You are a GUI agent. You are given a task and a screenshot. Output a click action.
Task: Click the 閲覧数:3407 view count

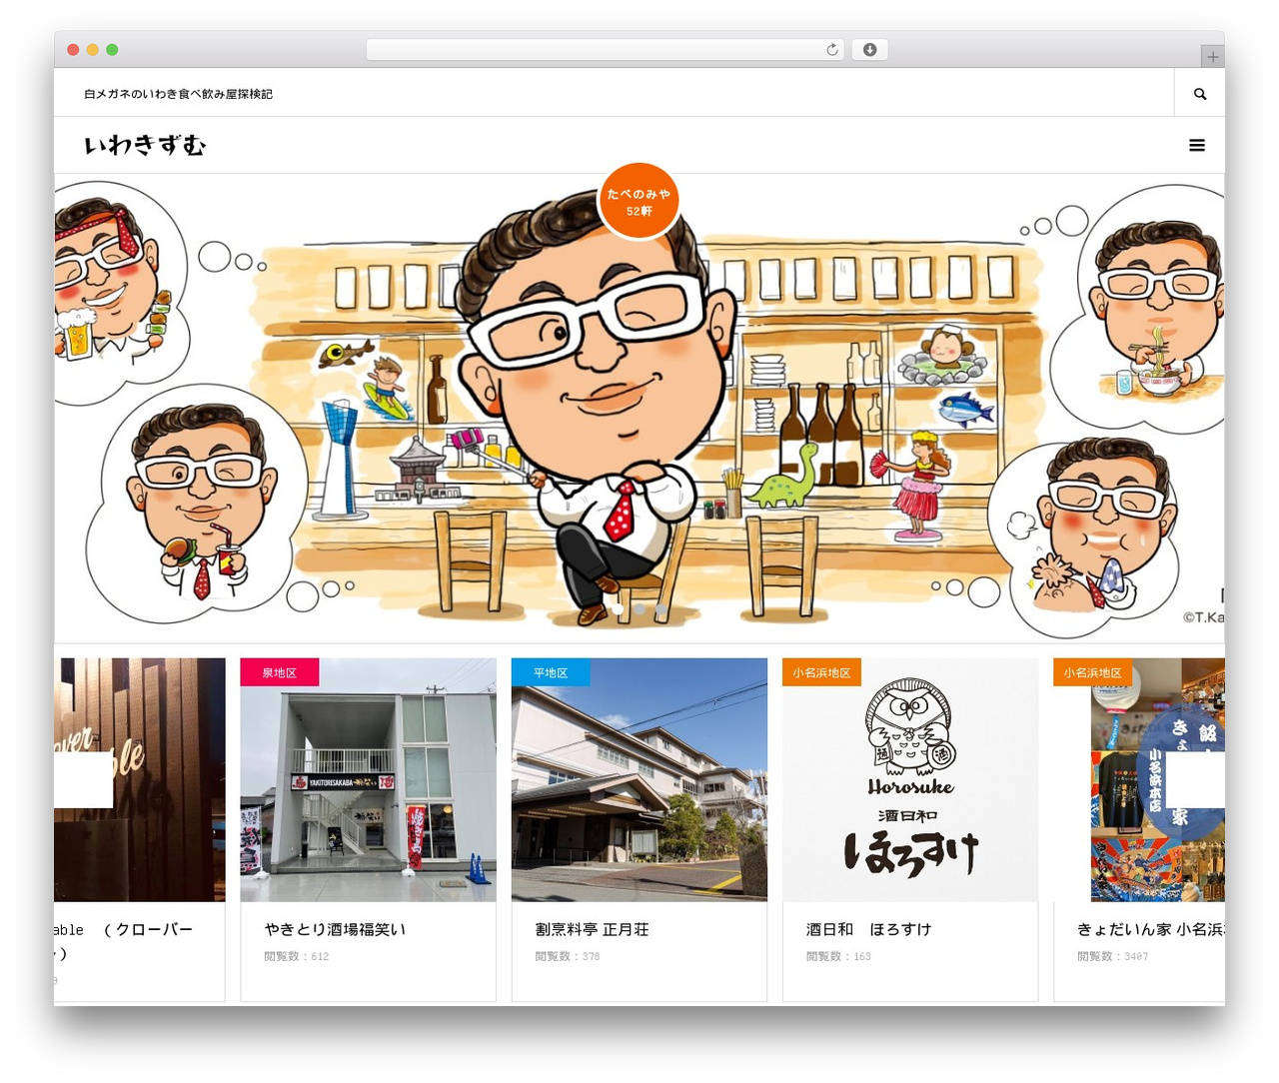(1112, 956)
